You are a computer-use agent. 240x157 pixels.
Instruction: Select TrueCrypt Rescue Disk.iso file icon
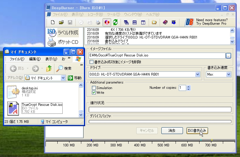(13, 108)
